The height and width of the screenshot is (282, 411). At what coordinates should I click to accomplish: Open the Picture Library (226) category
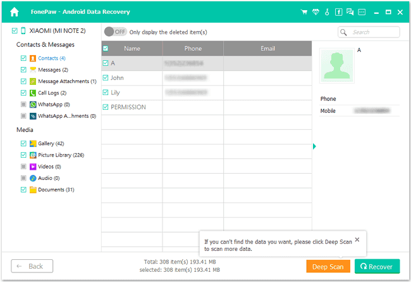[x=61, y=155]
